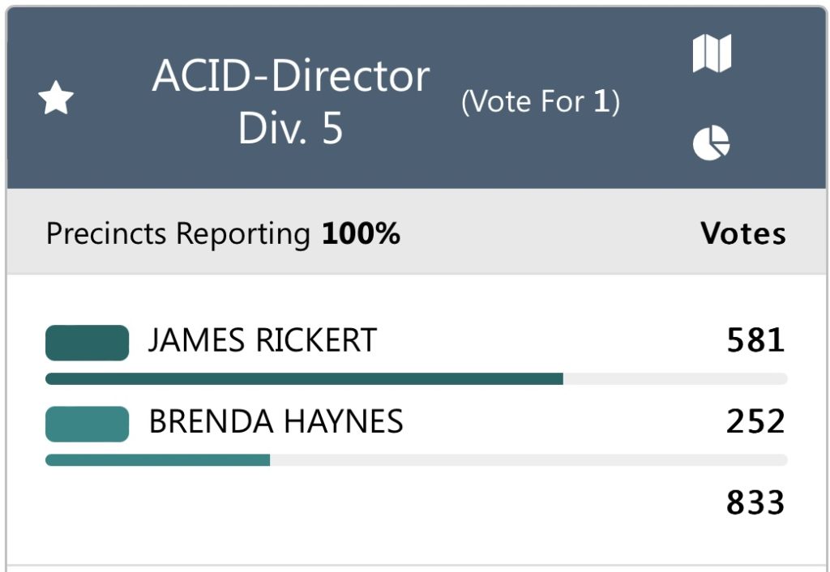Click the bold 100% reporting value
This screenshot has width=830, height=572.
(x=361, y=234)
